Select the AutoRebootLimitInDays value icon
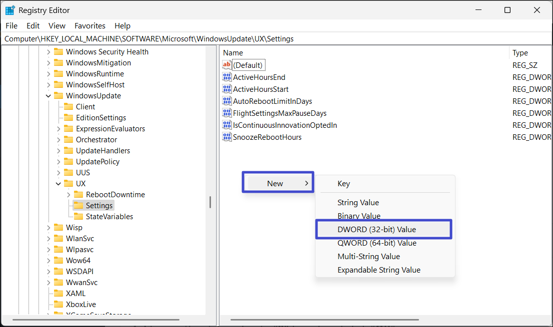Image resolution: width=553 pixels, height=327 pixels. (x=227, y=101)
